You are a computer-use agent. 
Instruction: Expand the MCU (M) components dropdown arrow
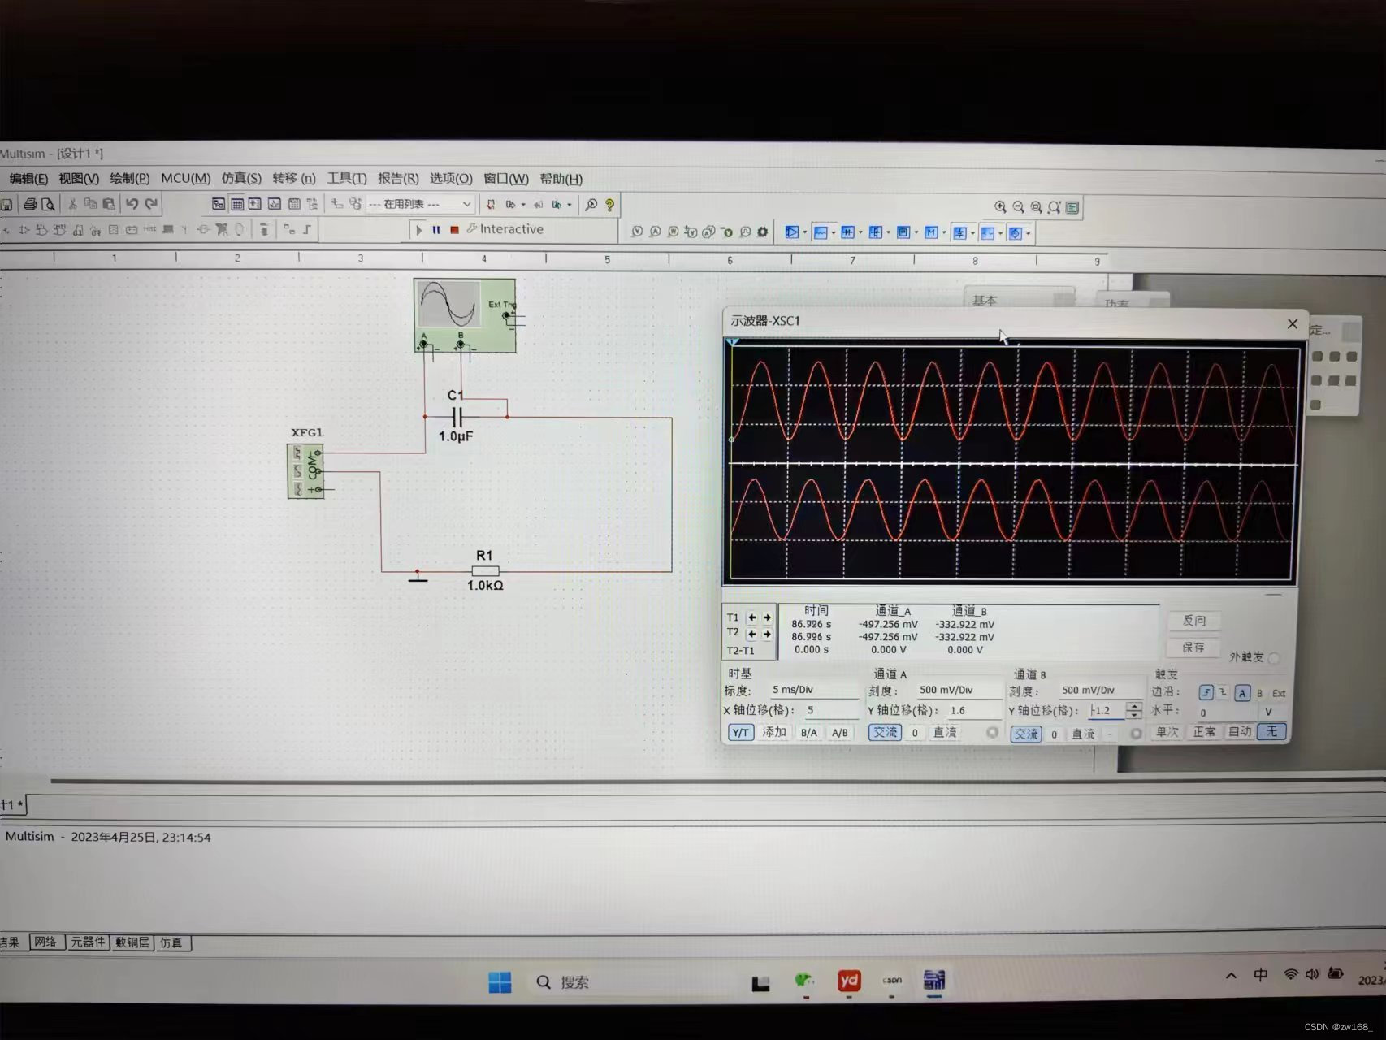(x=944, y=233)
